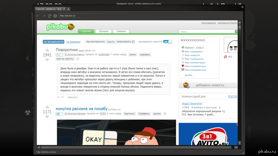Click the green search button
The image size is (278, 156).
[x=236, y=31]
